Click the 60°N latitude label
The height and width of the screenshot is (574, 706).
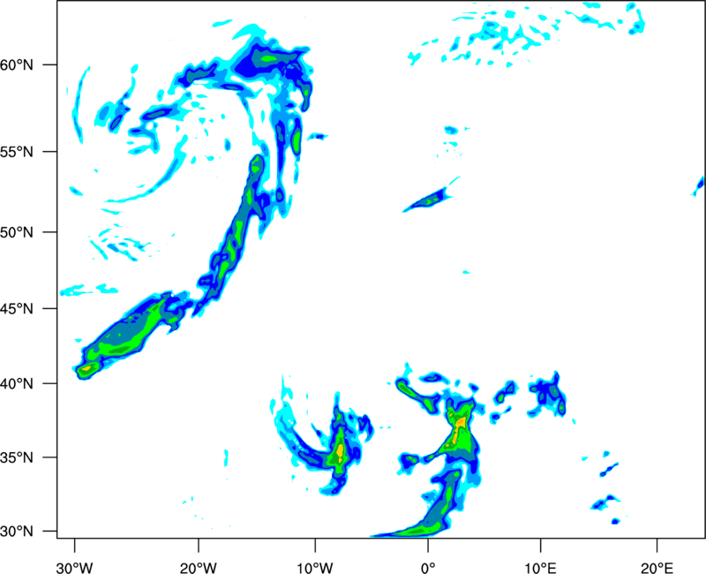coord(17,65)
